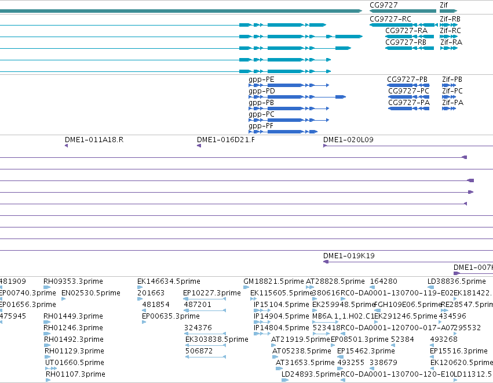Click the AT21919.5prime EST label
The image size is (493, 383).
[301, 339]
